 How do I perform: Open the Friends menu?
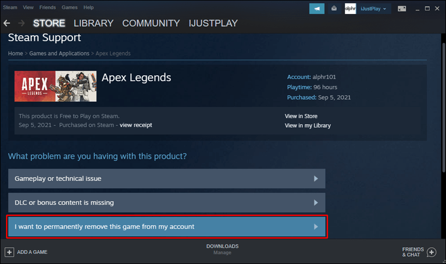coord(47,7)
